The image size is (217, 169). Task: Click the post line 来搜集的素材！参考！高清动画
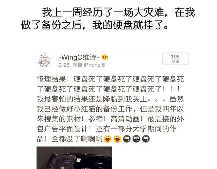click(x=110, y=119)
